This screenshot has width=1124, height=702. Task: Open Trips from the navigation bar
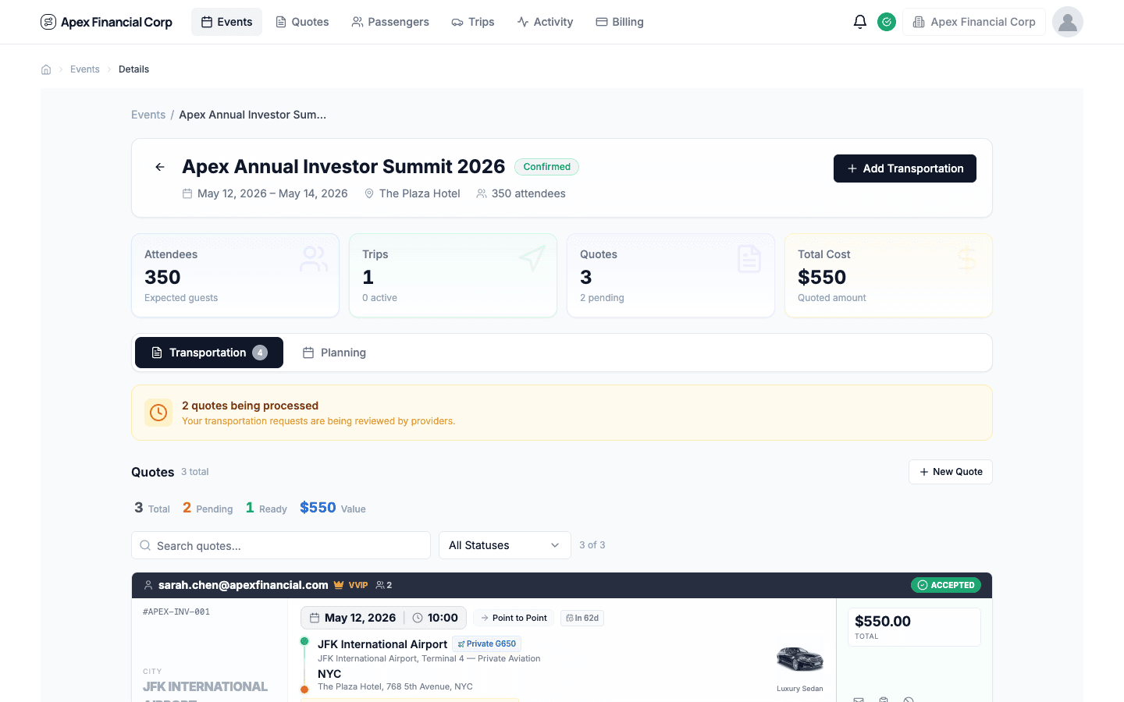coord(473,22)
